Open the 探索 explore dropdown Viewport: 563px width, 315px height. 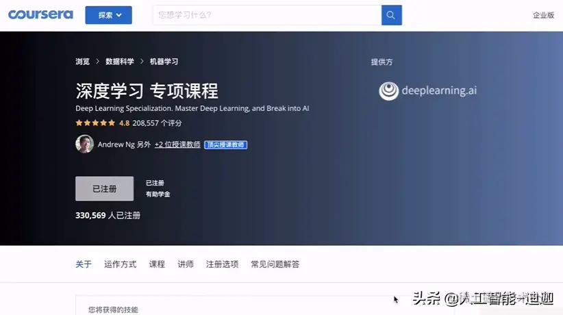pyautogui.click(x=108, y=15)
